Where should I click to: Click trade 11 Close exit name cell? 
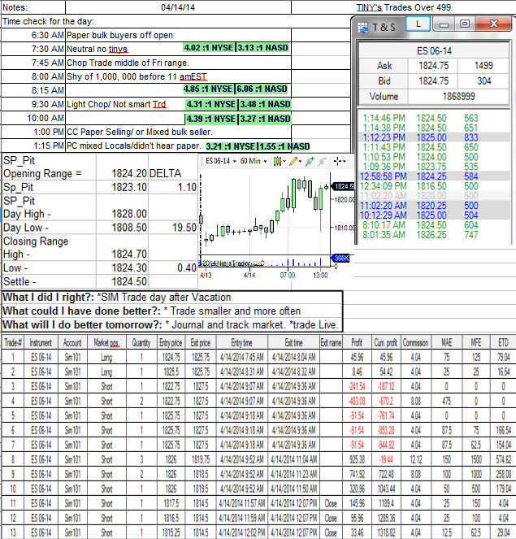331,503
